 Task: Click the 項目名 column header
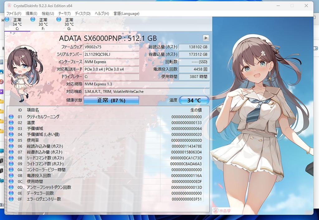[33, 110]
